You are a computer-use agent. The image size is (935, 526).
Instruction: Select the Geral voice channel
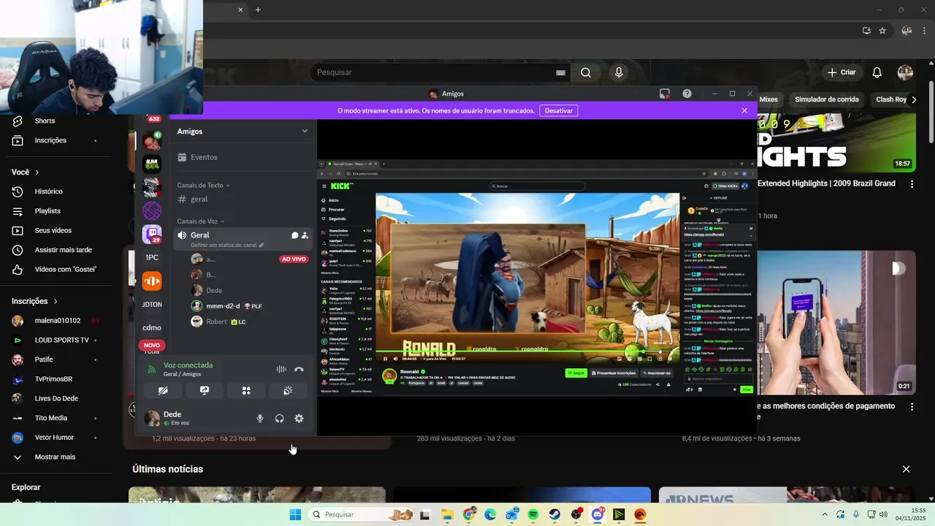click(x=200, y=235)
